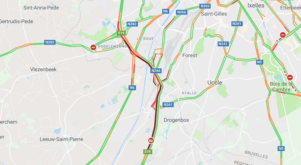The width and height of the screenshot is (301, 165).
Task: Select the N265 route shield
Action: (205, 6)
